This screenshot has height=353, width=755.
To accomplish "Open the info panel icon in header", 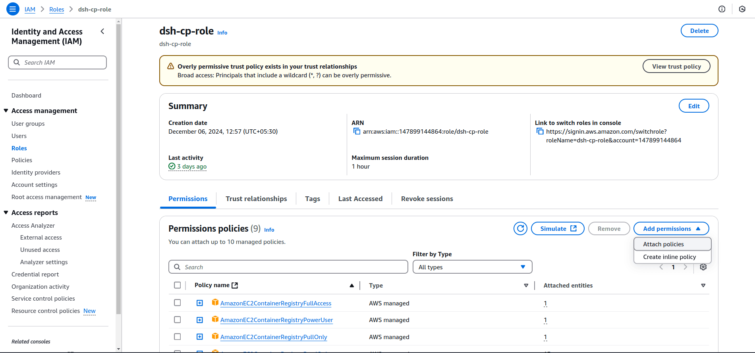I will 722,9.
